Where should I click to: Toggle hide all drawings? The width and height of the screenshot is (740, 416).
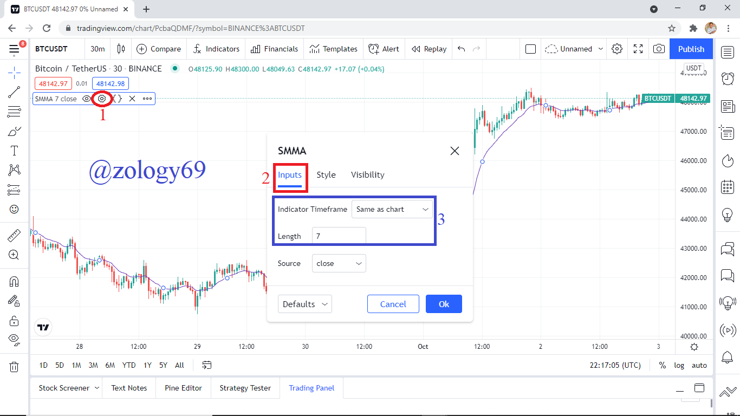tap(14, 340)
